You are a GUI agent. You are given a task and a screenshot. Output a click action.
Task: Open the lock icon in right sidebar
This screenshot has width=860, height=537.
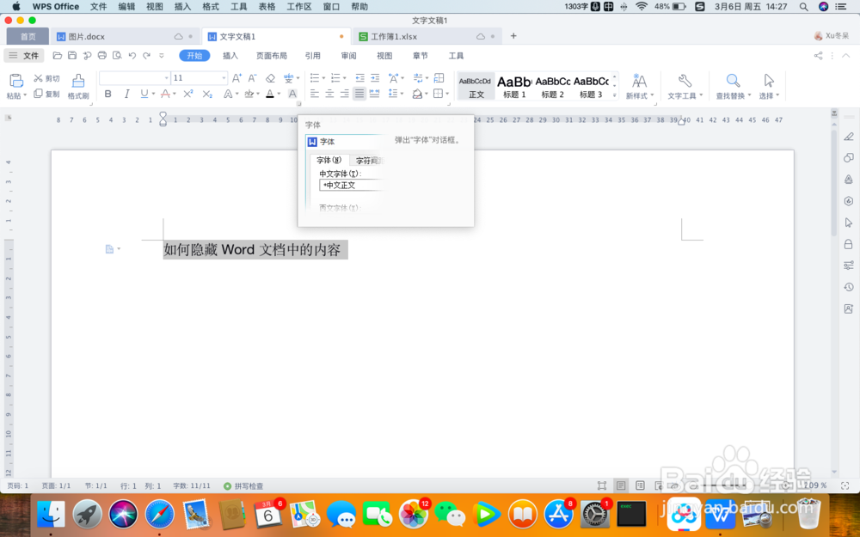849,244
